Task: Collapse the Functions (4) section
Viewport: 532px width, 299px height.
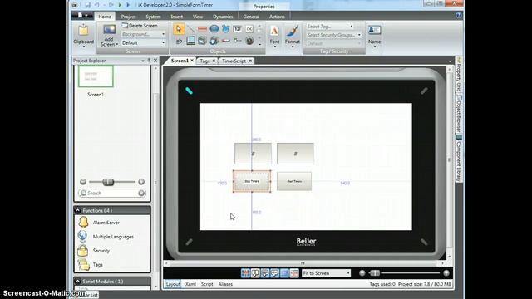Action: [77, 210]
